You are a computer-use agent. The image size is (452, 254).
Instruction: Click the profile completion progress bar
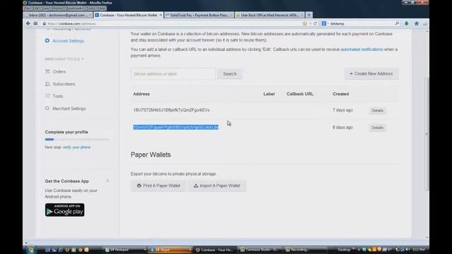pyautogui.click(x=77, y=140)
